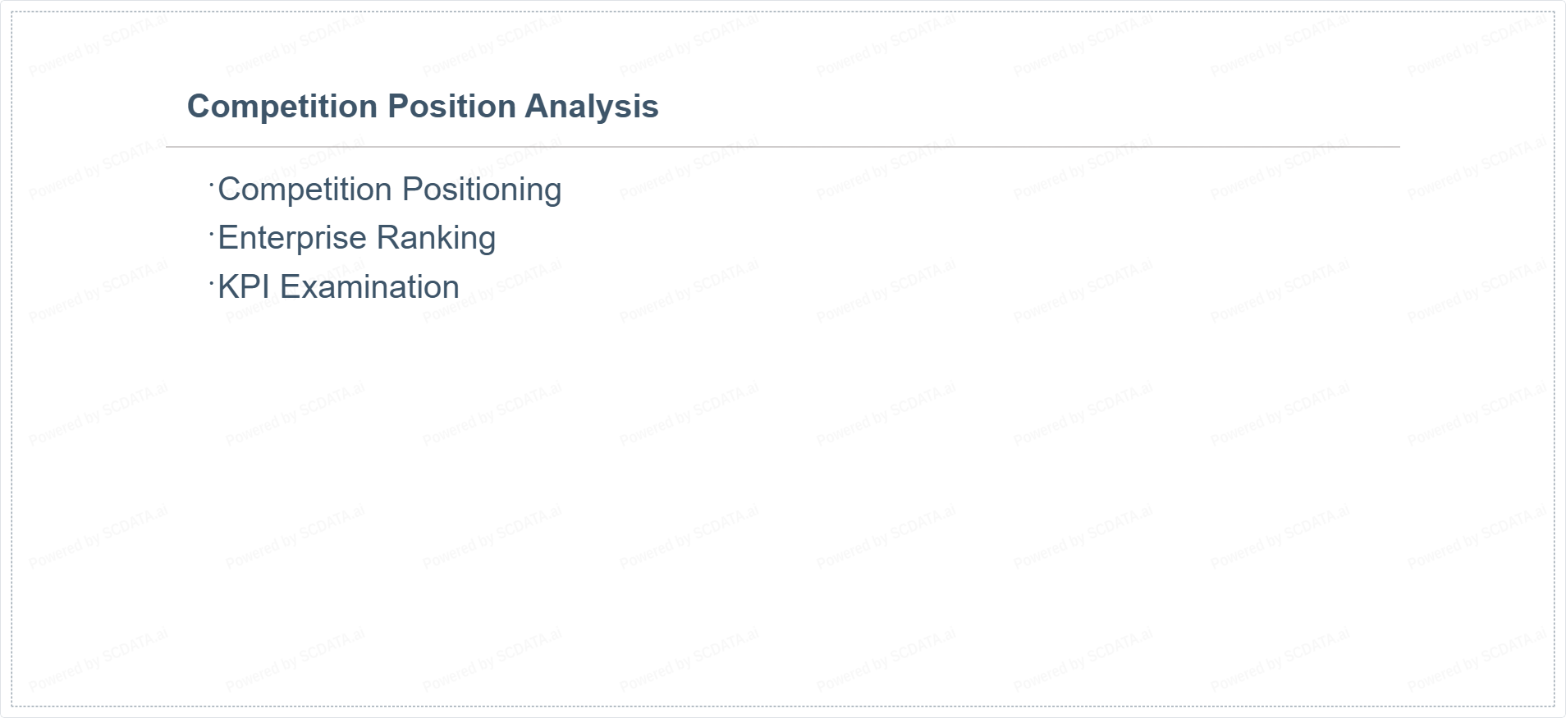
Task: Click the word "Analysis" in the heading
Action: (591, 107)
